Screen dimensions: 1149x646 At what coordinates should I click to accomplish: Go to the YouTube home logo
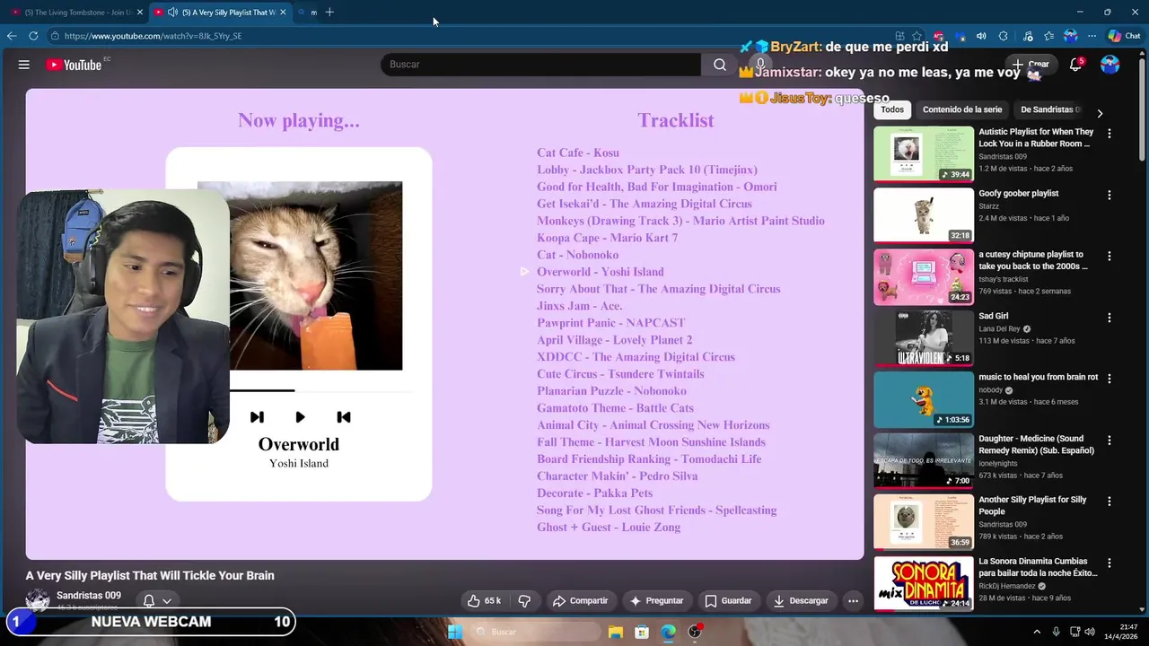click(74, 65)
